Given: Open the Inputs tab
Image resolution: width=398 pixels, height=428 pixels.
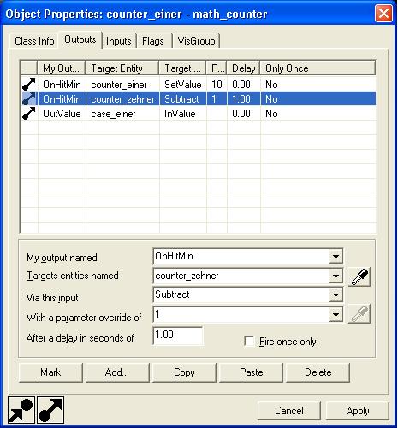Looking at the screenshot, I should [118, 41].
